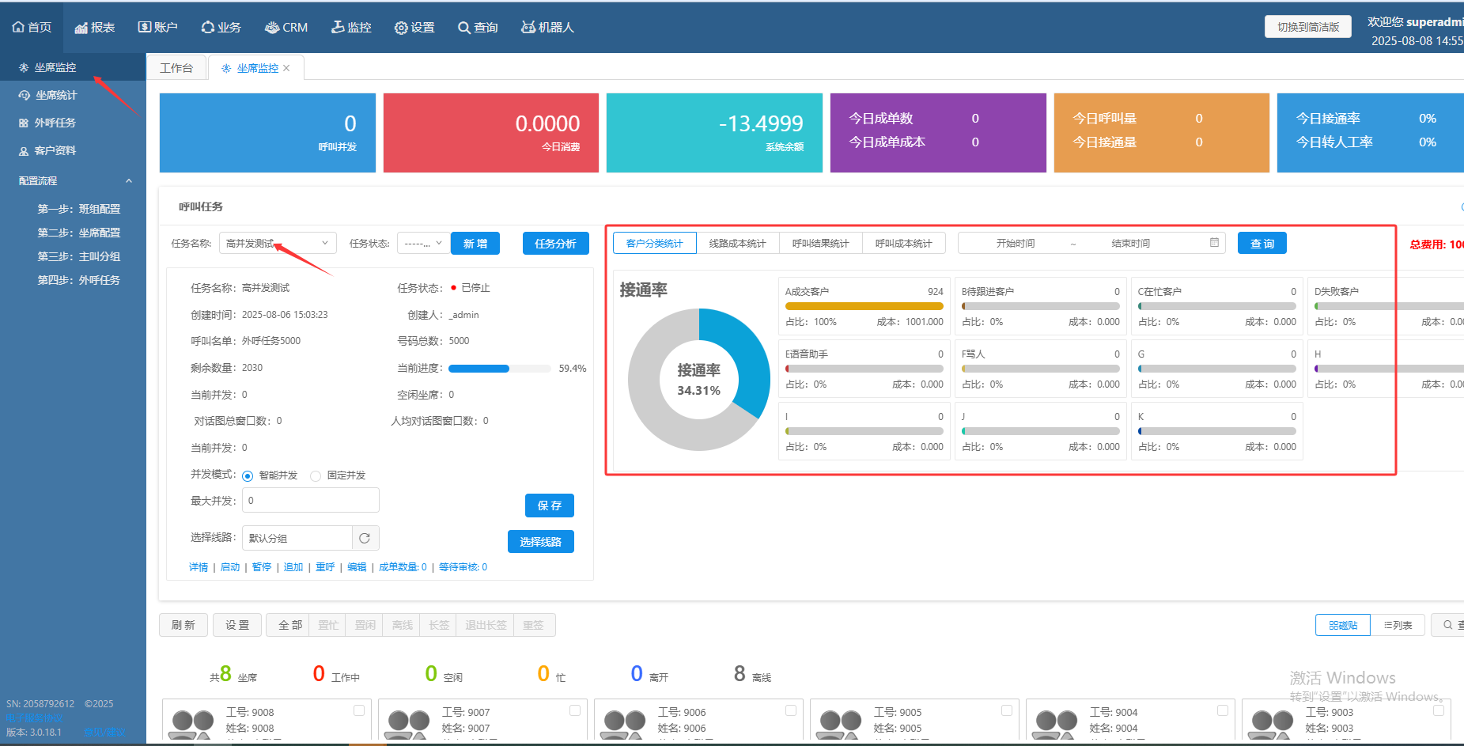Viewport: 1464px width, 746px height.
Task: Switch to the 工作台 tab
Action: click(x=176, y=68)
